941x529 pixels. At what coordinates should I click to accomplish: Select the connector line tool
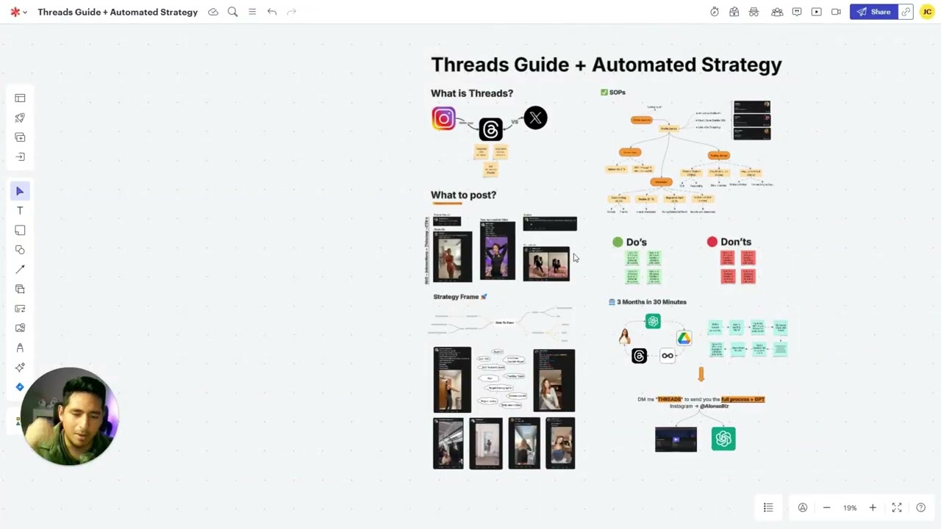20,270
